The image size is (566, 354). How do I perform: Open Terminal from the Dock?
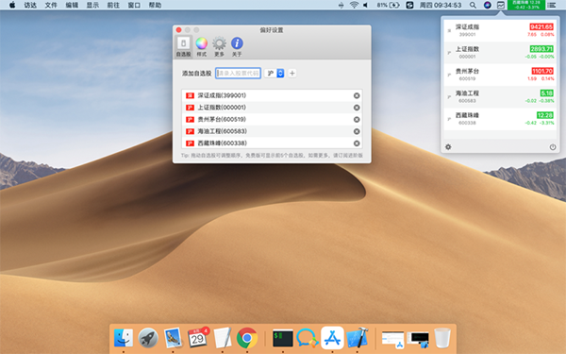coord(283,339)
